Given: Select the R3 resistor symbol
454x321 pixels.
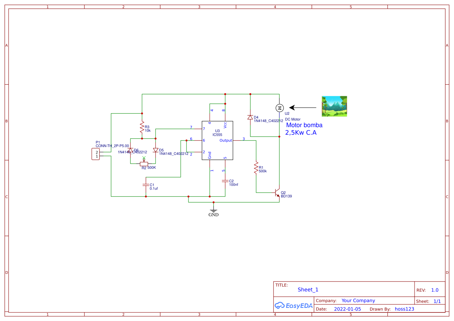Looking at the screenshot, I should click(142, 127).
